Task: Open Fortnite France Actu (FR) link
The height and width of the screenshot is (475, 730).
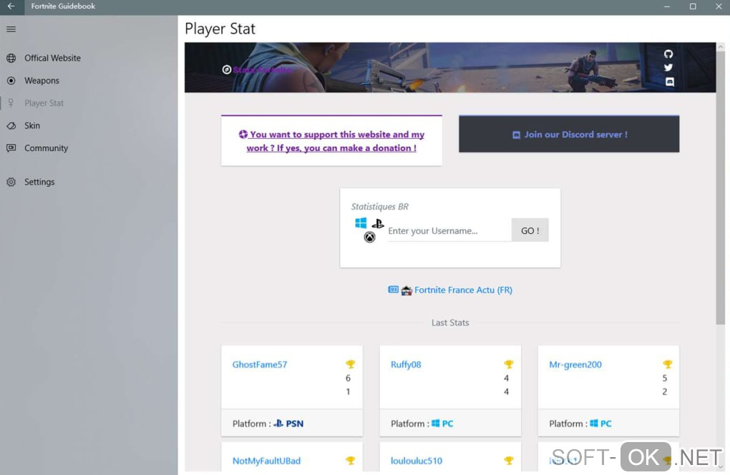Action: [x=463, y=290]
